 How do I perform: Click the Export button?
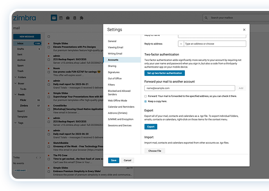[x=151, y=126]
